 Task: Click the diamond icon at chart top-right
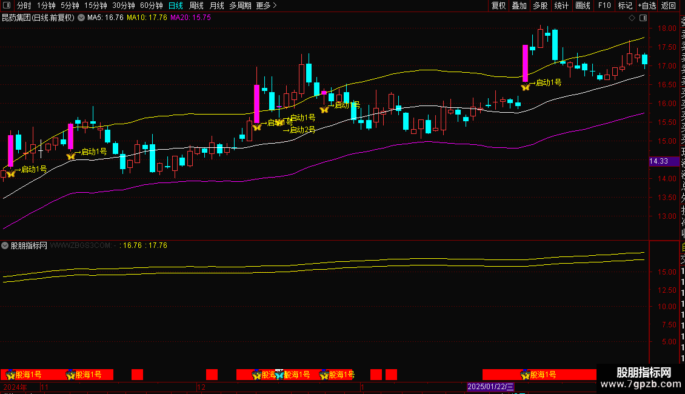[632, 18]
